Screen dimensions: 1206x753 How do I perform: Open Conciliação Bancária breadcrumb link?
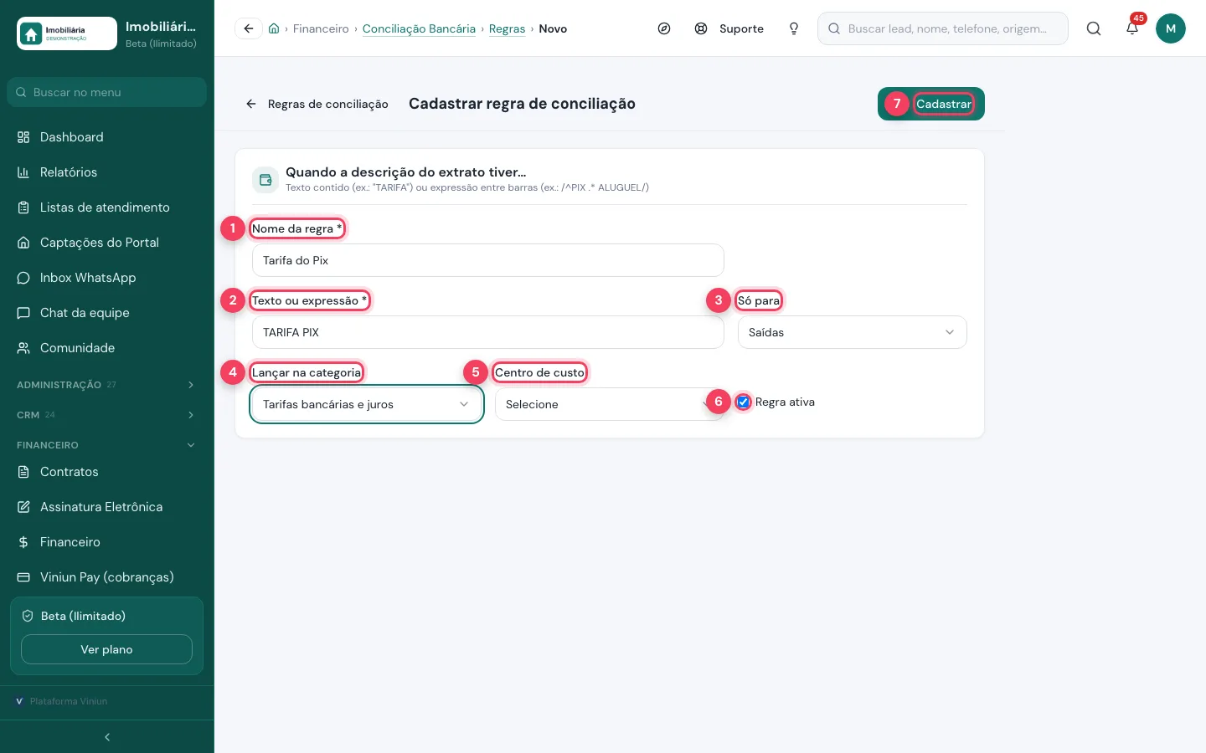(419, 28)
